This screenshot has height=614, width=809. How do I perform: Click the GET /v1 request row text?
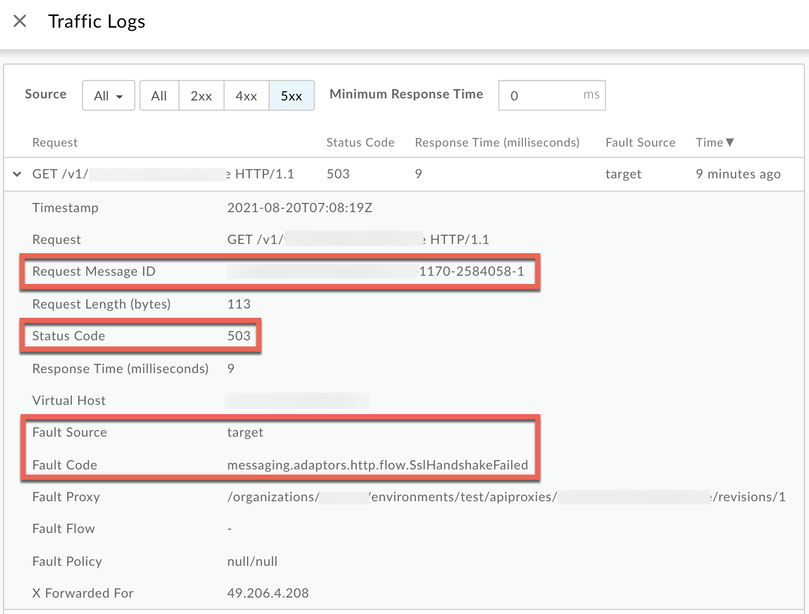click(x=163, y=174)
